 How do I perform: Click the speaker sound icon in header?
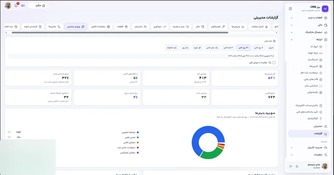pyautogui.click(x=23, y=5)
